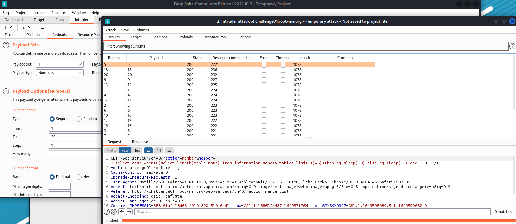Click the filter bar showing all items
Viewport: 516px width, 224px height.
click(306, 46)
